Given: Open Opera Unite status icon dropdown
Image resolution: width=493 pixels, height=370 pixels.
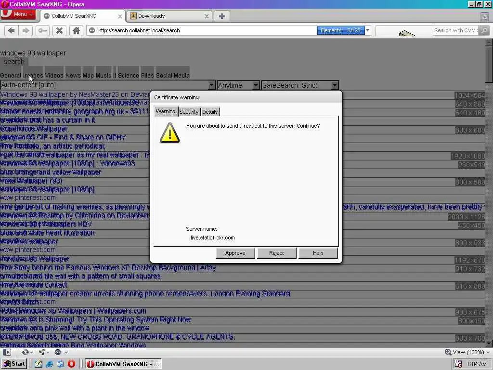Looking at the screenshot, I should click(44, 352).
